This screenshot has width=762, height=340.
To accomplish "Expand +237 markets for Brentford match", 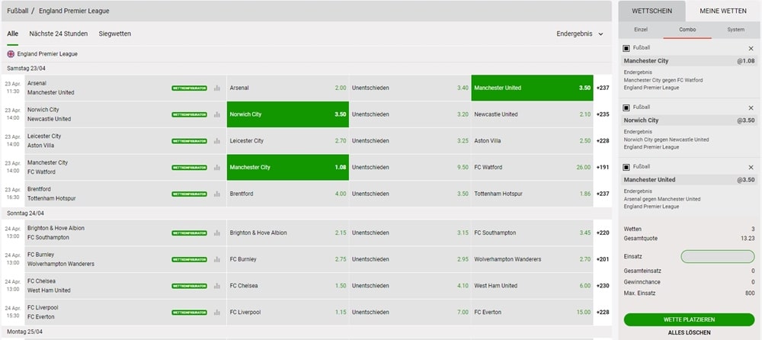I will tap(603, 194).
